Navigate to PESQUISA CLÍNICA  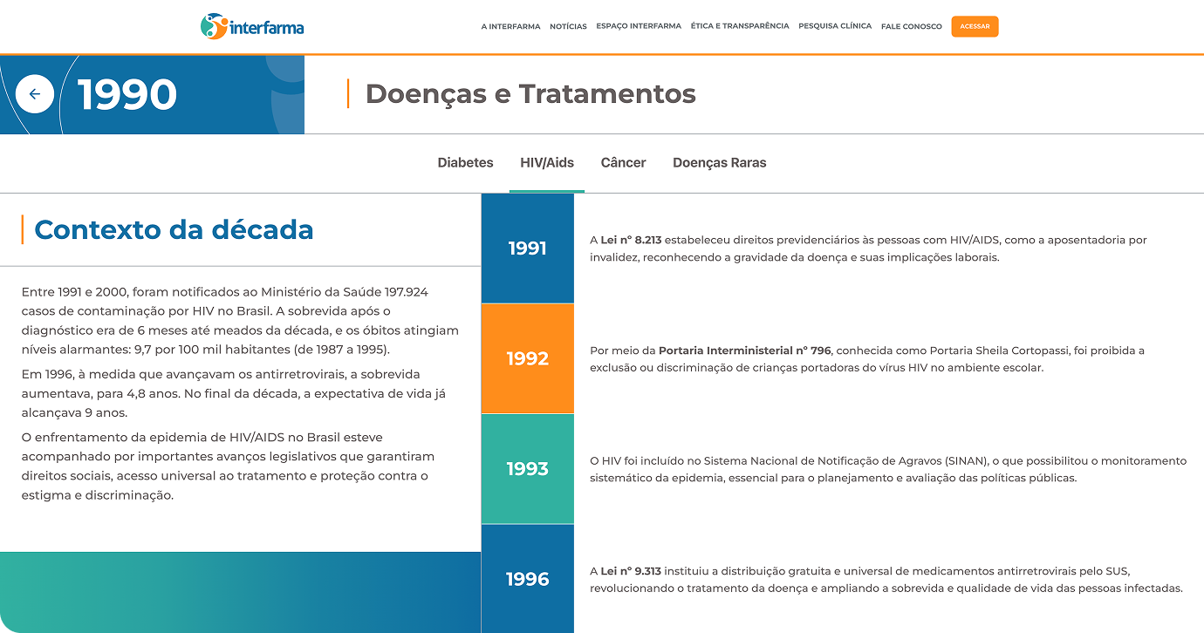pos(835,26)
